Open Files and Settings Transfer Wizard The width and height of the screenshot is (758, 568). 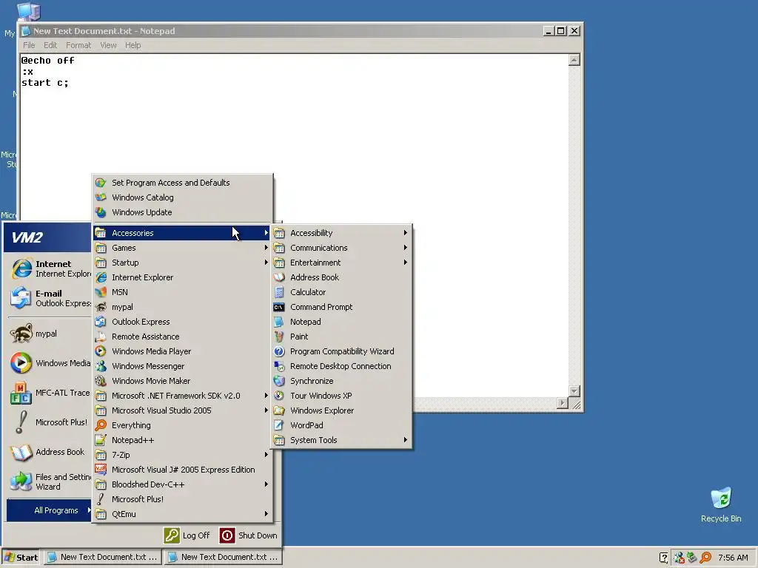(x=50, y=481)
